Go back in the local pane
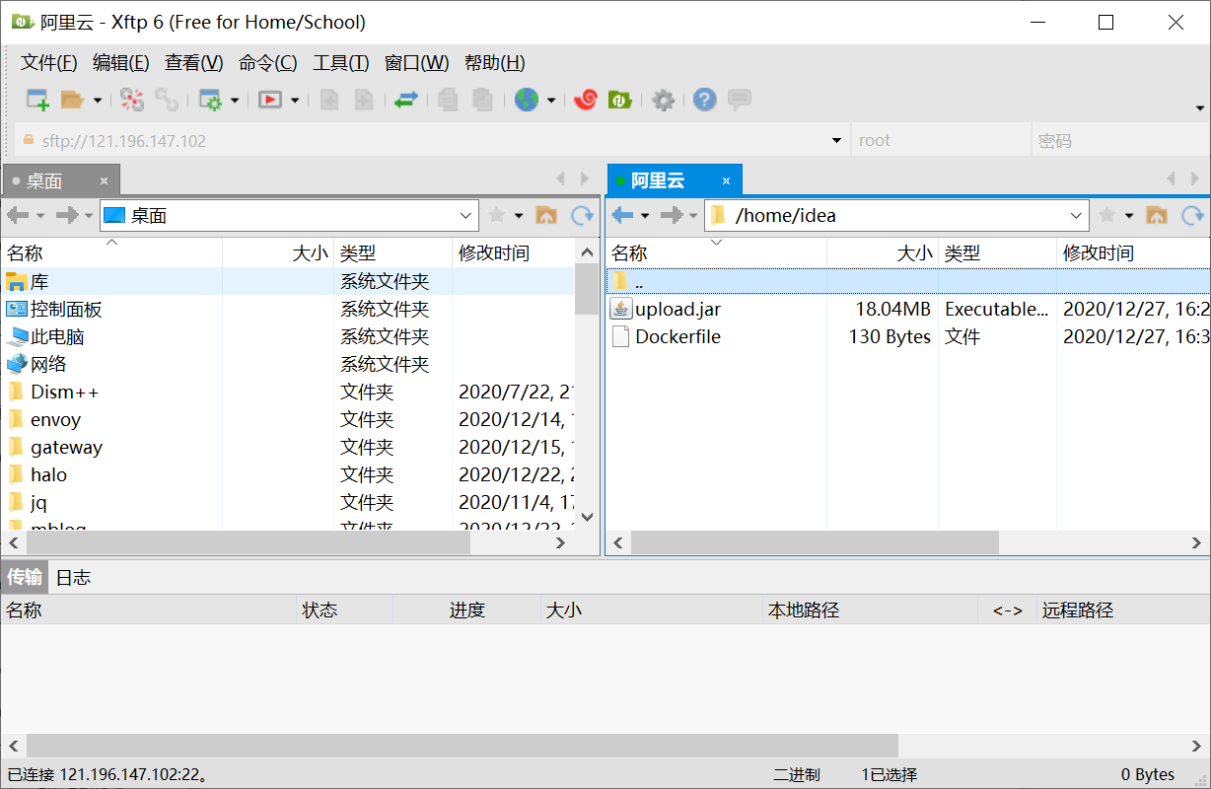Screen dimensions: 1211x789 pyautogui.click(x=18, y=215)
